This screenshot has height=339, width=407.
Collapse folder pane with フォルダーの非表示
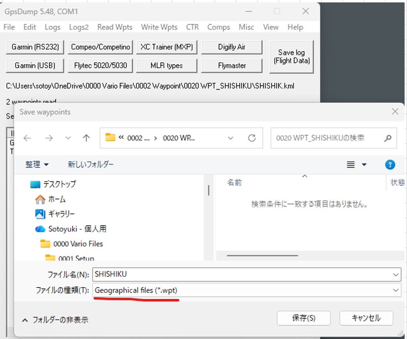click(x=55, y=320)
